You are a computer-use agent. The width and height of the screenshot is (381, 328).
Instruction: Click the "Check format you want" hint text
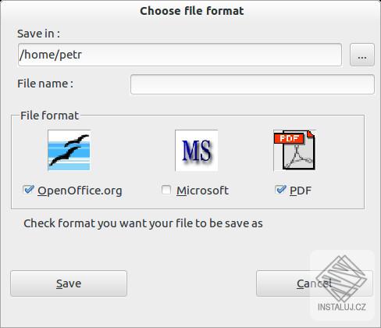[x=143, y=223]
